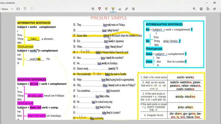
Task: Click the yellow-highlighted Third person label
Action: 25,46
